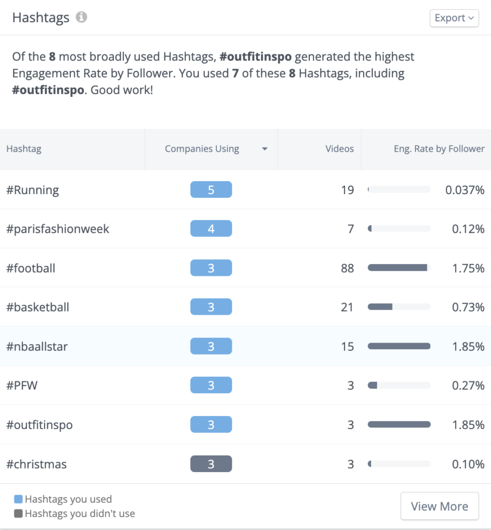The height and width of the screenshot is (530, 491).
Task: Expand the Export dropdown
Action: click(454, 18)
